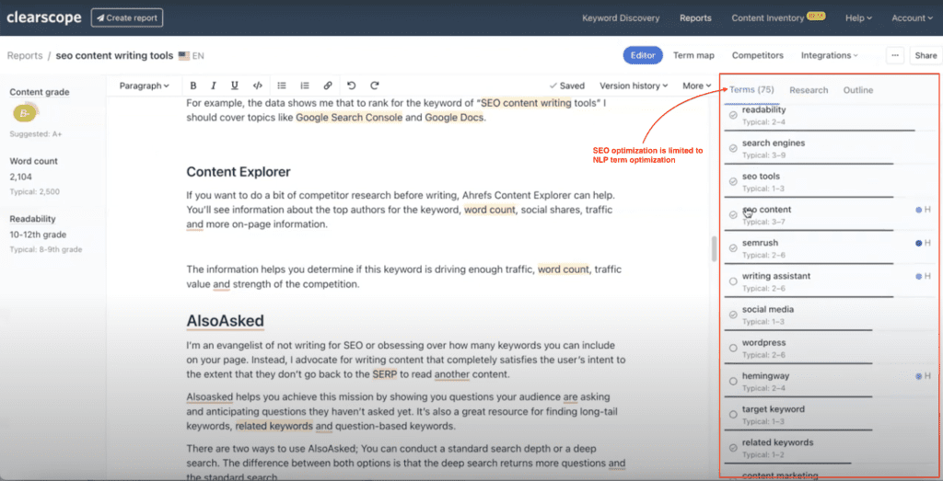Viewport: 943px width, 481px height.
Task: Click the Reports breadcrumb link
Action: point(25,56)
